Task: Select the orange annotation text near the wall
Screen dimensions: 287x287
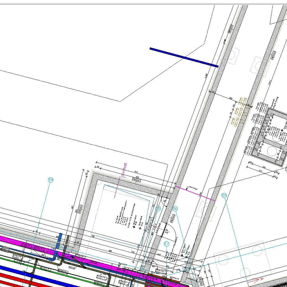Action: (x=239, y=112)
